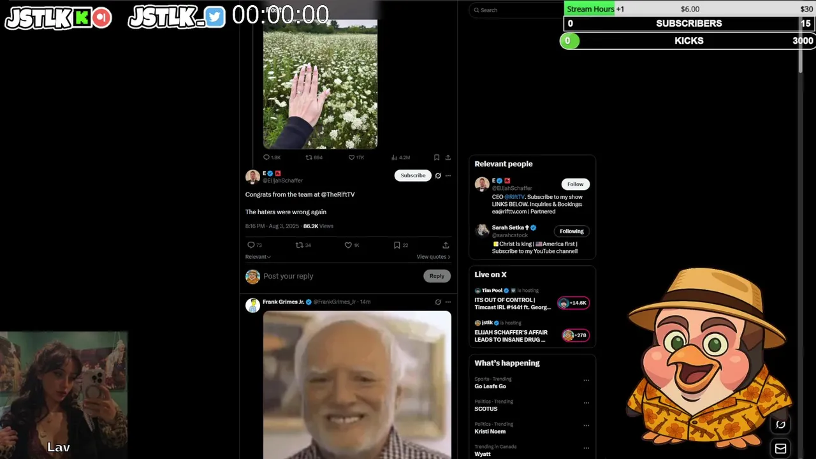Click the KICKS progress bar

click(x=689, y=41)
